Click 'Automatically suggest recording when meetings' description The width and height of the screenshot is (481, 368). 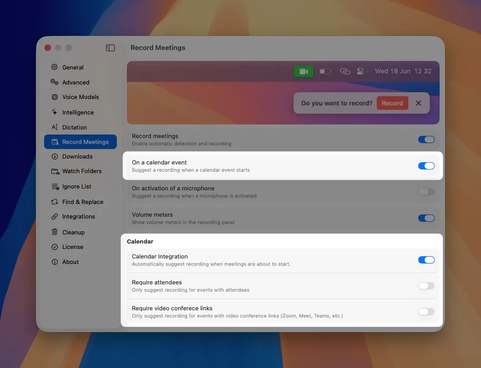(x=211, y=264)
